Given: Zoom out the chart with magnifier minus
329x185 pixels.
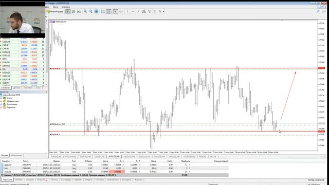Looking at the screenshot, I should [x=90, y=11].
